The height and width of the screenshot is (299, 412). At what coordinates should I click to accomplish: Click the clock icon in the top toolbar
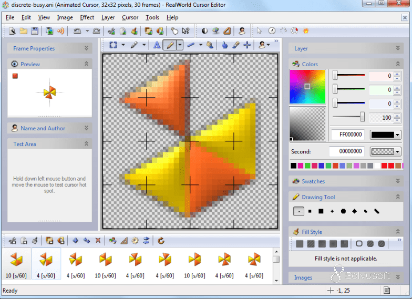[x=272, y=31]
